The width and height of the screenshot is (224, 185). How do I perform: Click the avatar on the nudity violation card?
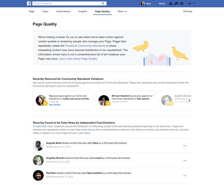pyautogui.click(x=41, y=100)
